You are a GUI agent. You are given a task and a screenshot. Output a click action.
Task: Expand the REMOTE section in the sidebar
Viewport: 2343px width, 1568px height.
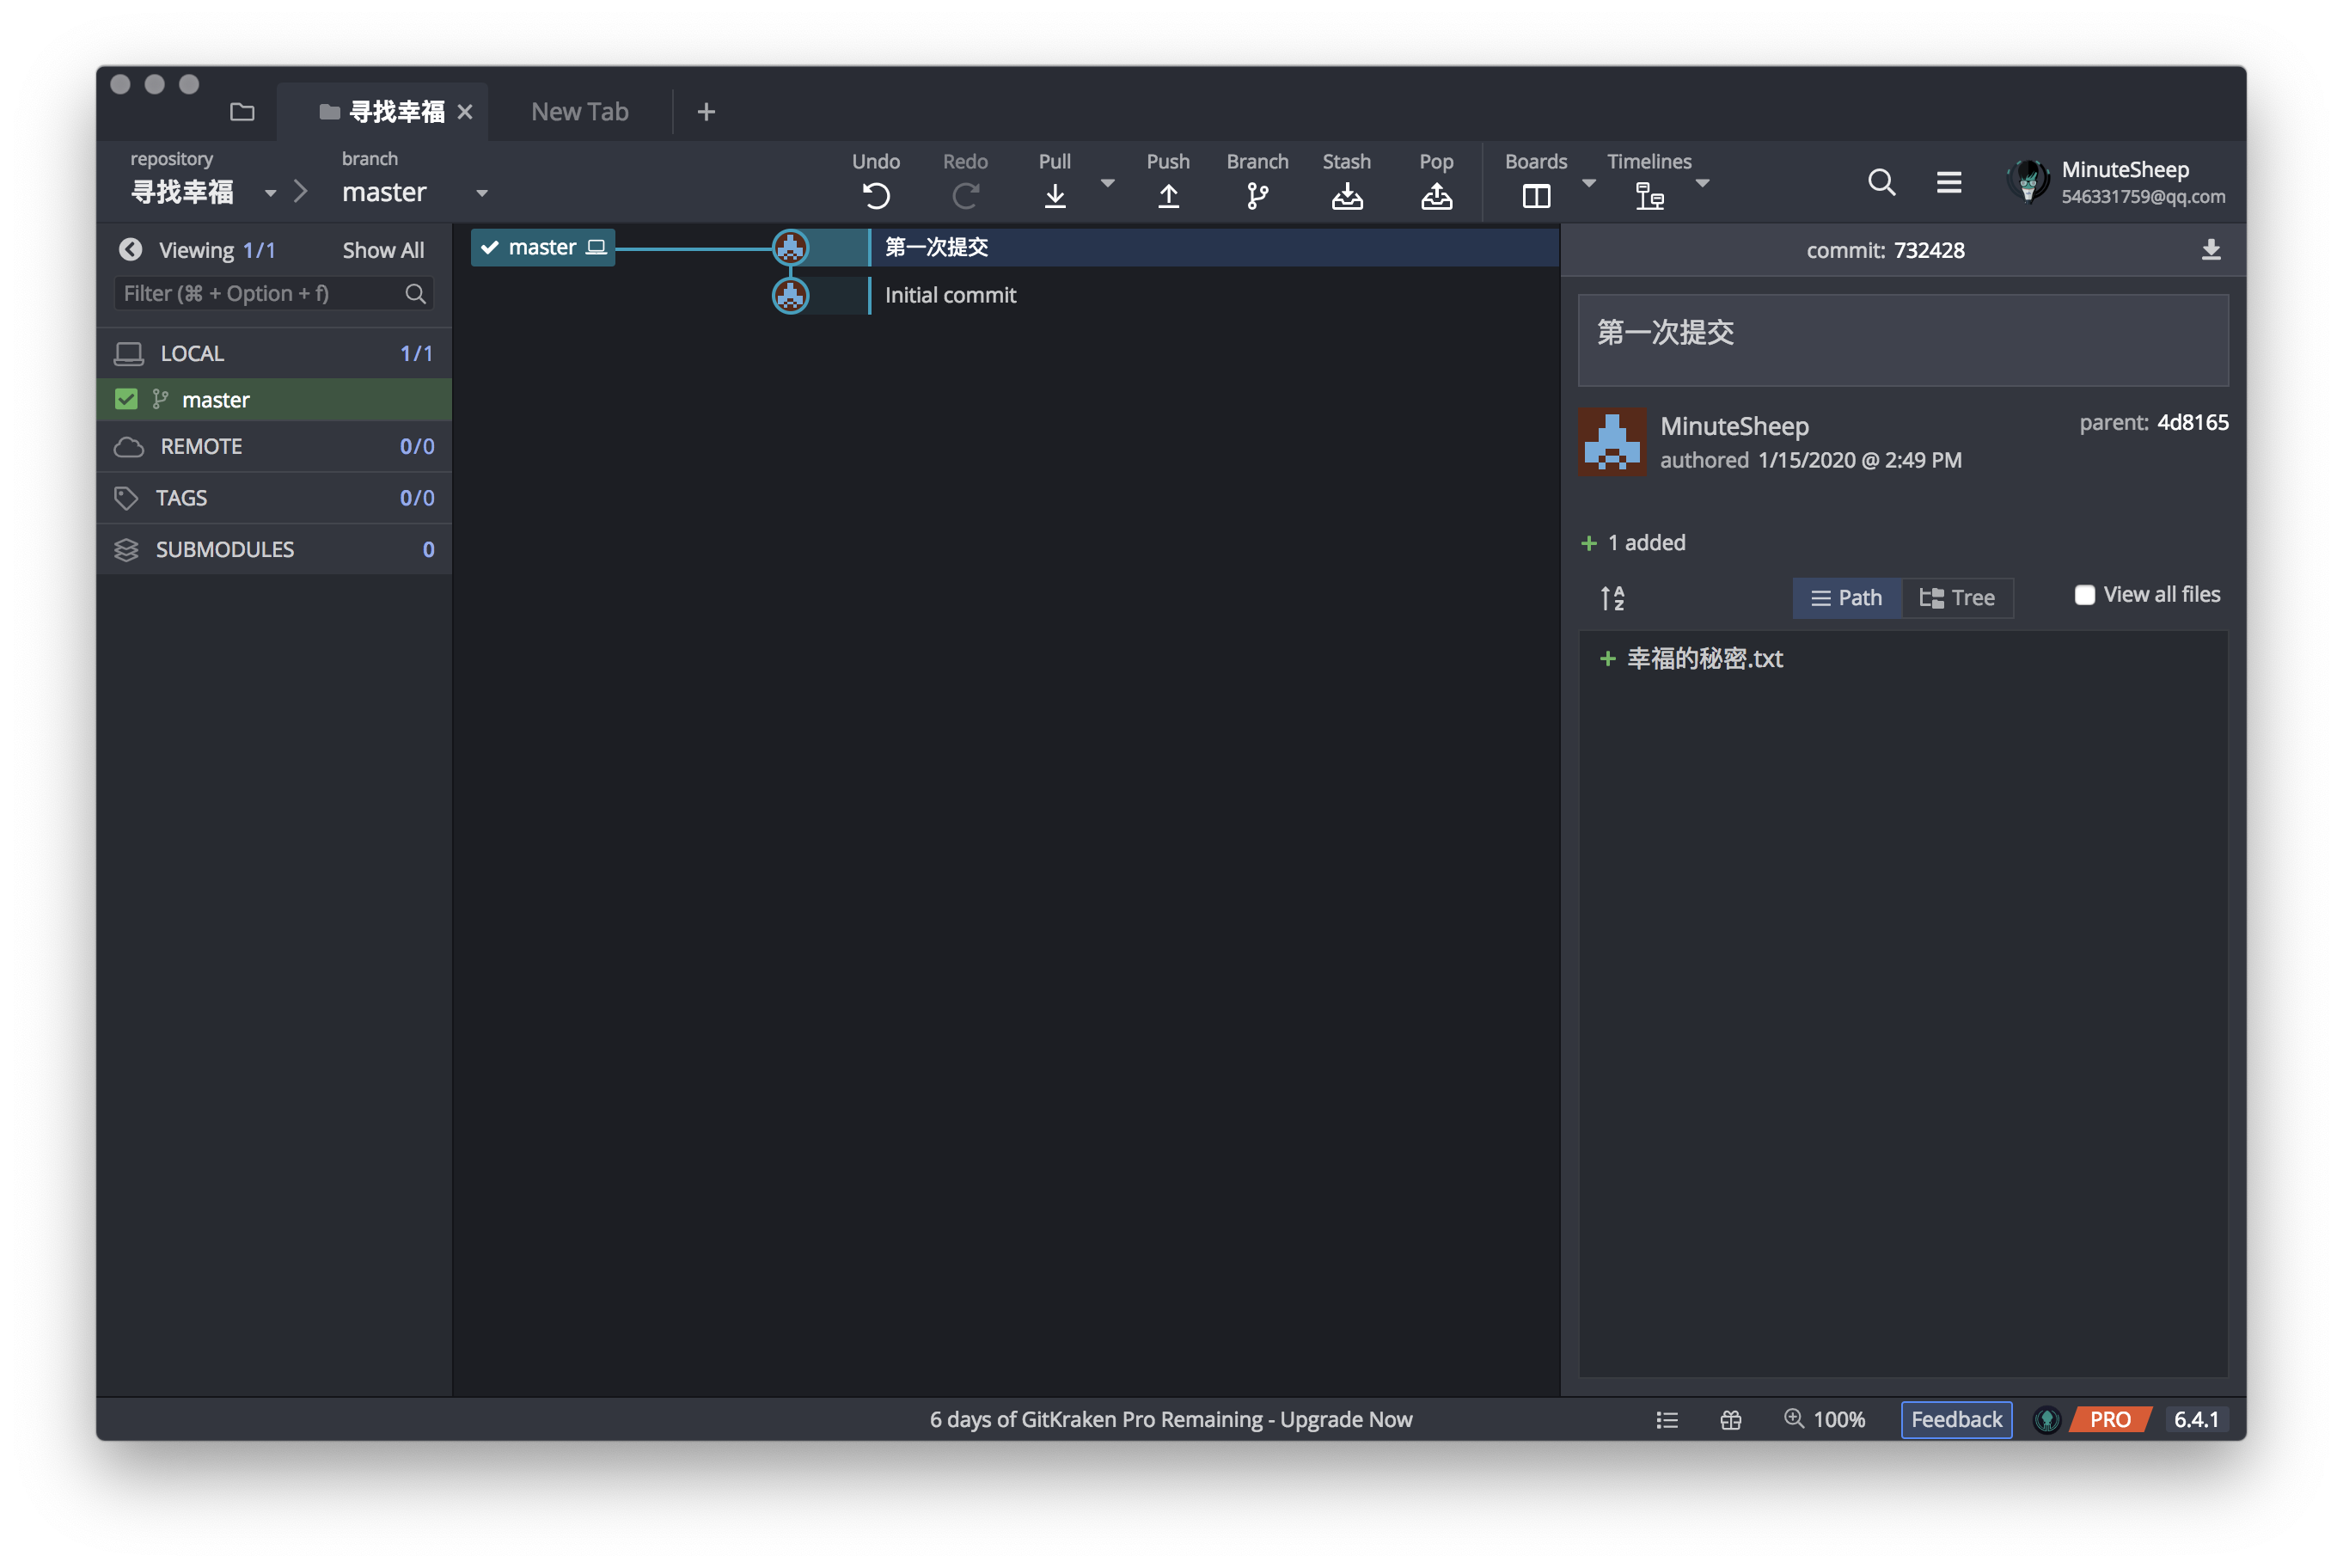tap(200, 447)
